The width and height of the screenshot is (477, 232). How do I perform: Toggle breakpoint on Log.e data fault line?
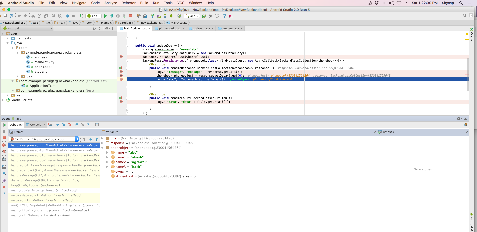coord(121,102)
